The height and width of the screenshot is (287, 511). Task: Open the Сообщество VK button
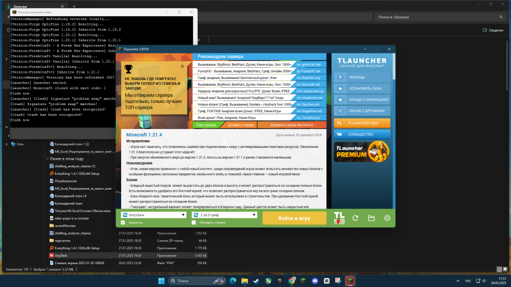click(x=362, y=134)
